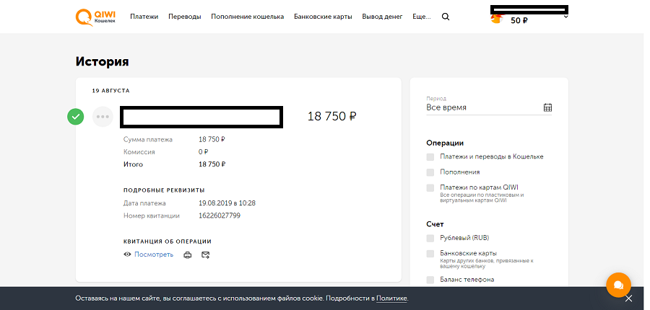Click the large 18 750 ₽ amount

(x=331, y=117)
